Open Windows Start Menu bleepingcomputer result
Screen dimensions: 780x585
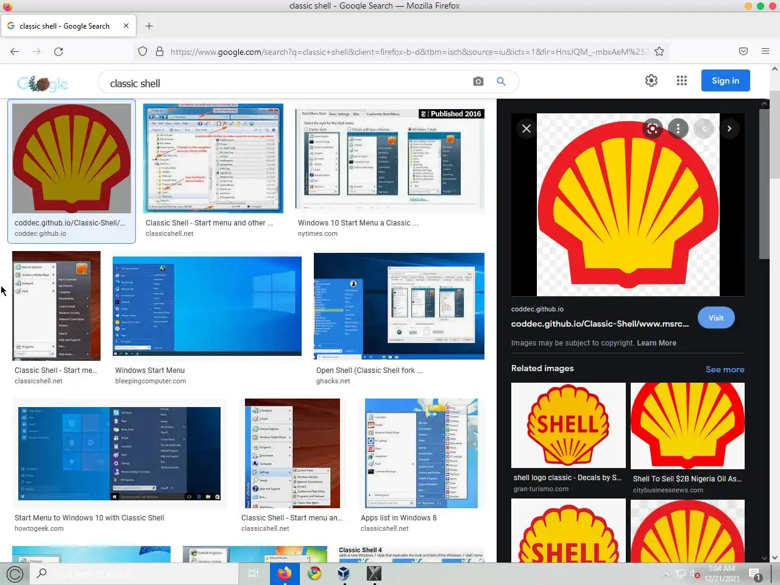point(207,306)
